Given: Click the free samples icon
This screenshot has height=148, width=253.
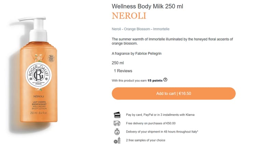Looking at the screenshot, I should click(x=117, y=140).
